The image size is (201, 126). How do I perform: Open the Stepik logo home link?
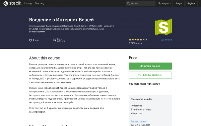tap(12, 3)
